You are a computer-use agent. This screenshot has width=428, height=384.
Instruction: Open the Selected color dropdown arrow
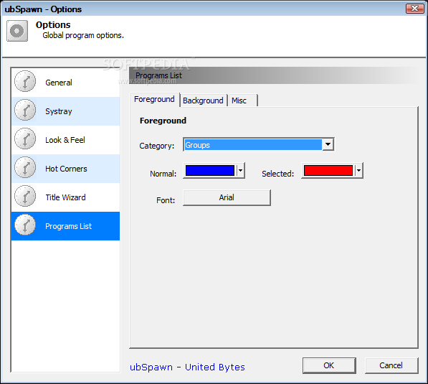coord(358,171)
